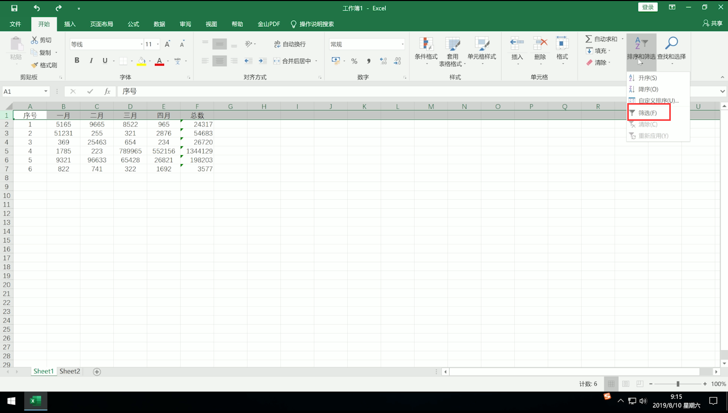Redo the last action
This screenshot has height=413, width=728.
click(59, 8)
